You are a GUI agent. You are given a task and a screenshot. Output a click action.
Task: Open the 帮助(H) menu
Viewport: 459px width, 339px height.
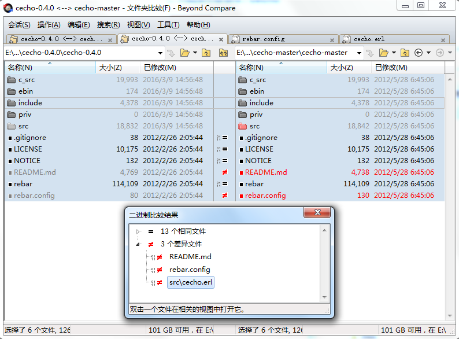[x=198, y=25]
